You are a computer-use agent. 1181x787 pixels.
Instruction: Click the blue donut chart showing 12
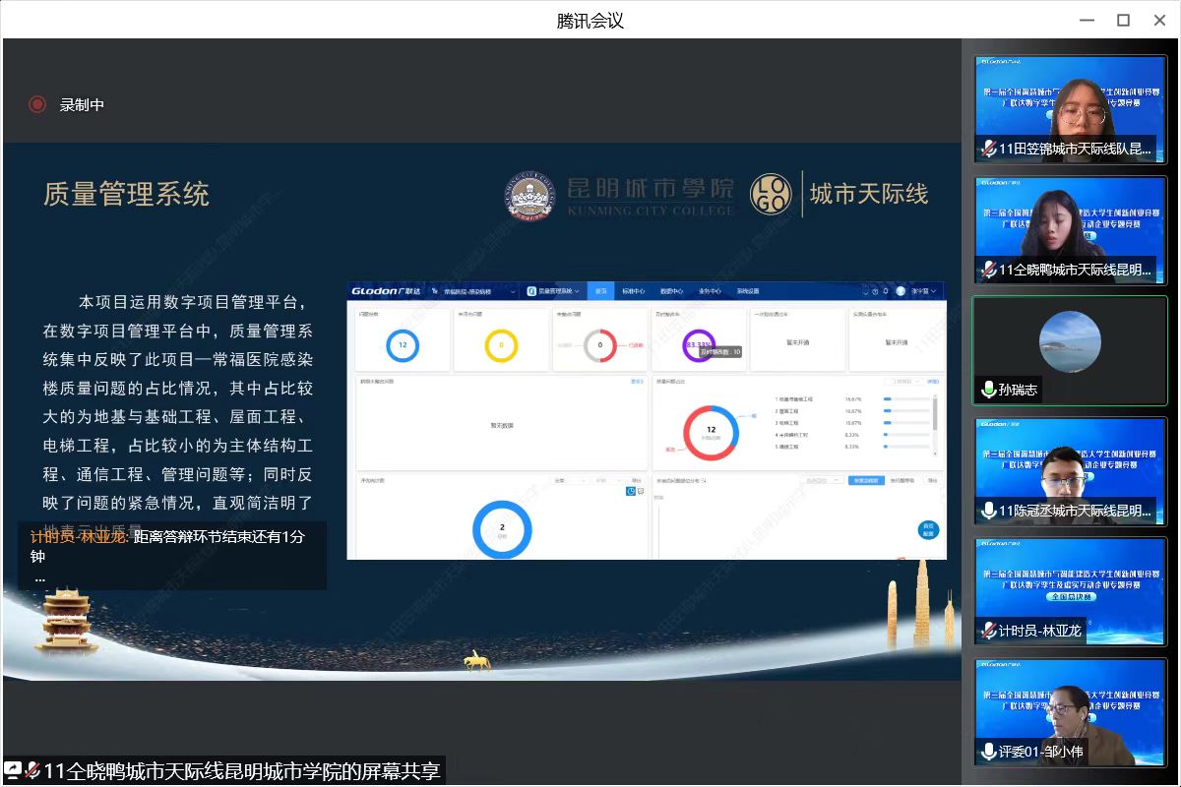click(x=403, y=345)
